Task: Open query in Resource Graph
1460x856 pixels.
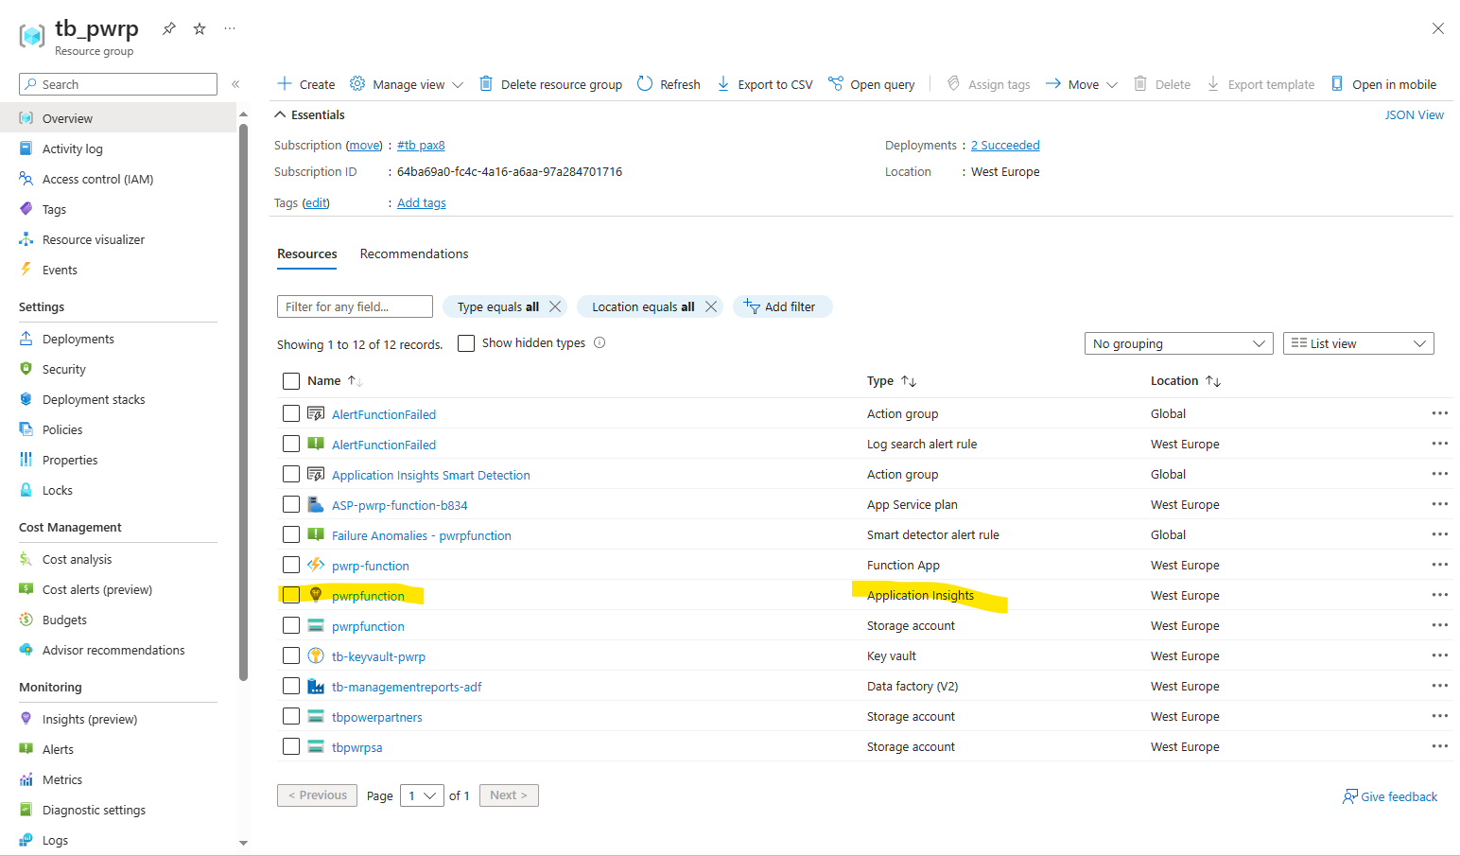Action: [x=871, y=84]
